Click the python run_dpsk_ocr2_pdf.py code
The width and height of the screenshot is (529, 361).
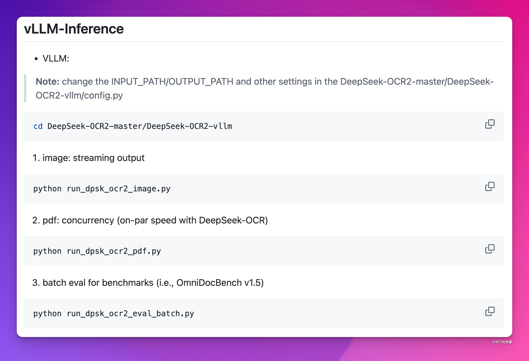click(97, 251)
